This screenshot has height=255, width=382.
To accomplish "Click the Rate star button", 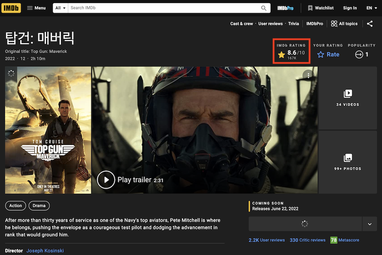I will click(328, 54).
